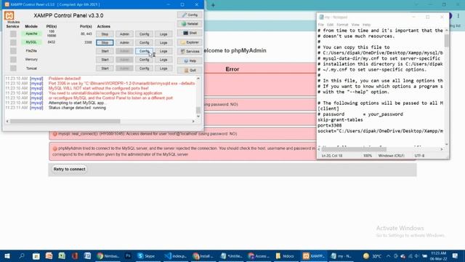Toggle the FileZilla service checkbox
This screenshot has height=262, width=465.
point(13,51)
